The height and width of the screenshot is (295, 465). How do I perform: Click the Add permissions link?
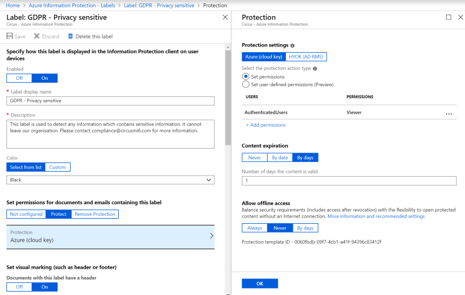[266, 125]
